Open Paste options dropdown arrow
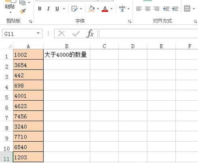Viewport: 198px width, 163px height. point(11,12)
